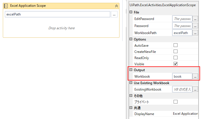Click the DisplayName value 'Excel Application'
Viewport: 204px width, 119px height.
(185, 114)
